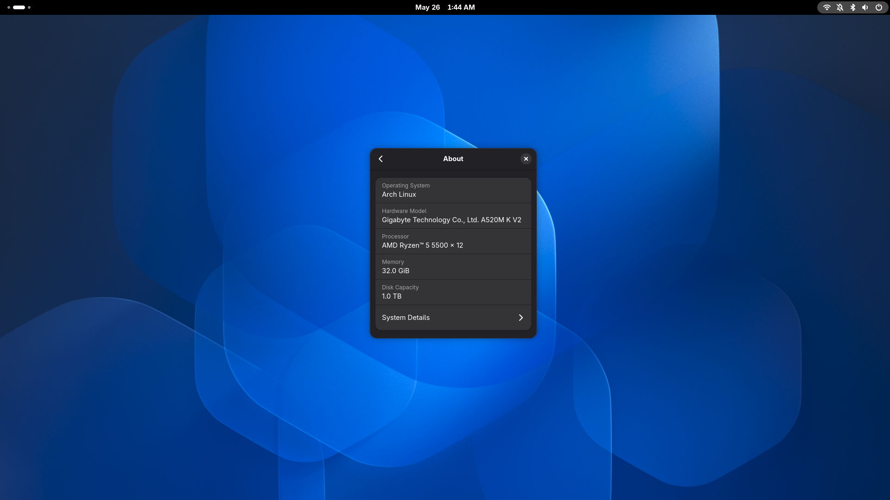Select the Processor AMD Ryzen row
The image size is (890, 500).
click(x=453, y=241)
